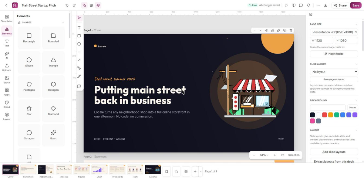Viewport: 364px width, 180px height.
Task: Zoom out with the minus button
Action: (254, 155)
